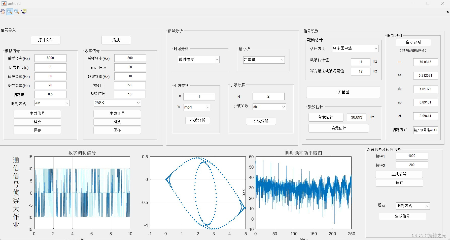
Task: Select the Pan hand tool
Action: [3, 12]
